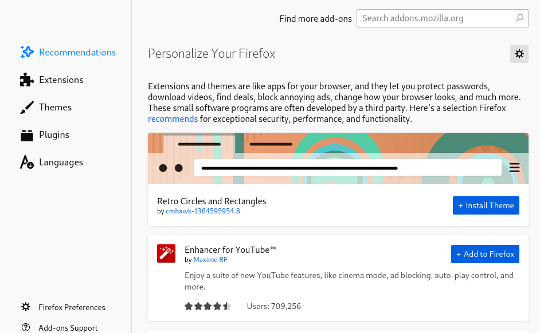
Task: Focus the Search addons.mozilla.org field
Action: 436,18
